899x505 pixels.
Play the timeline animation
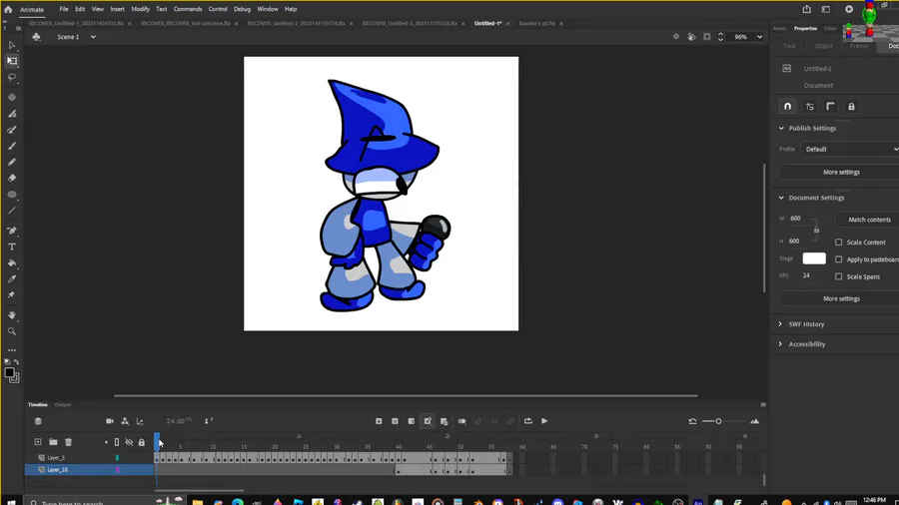click(544, 421)
